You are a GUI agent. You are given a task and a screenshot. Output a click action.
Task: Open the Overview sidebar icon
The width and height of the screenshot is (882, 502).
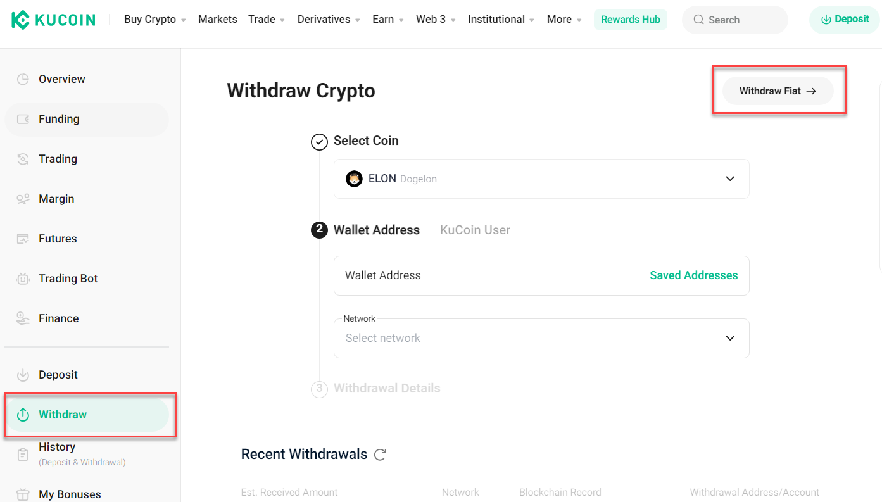tap(23, 79)
